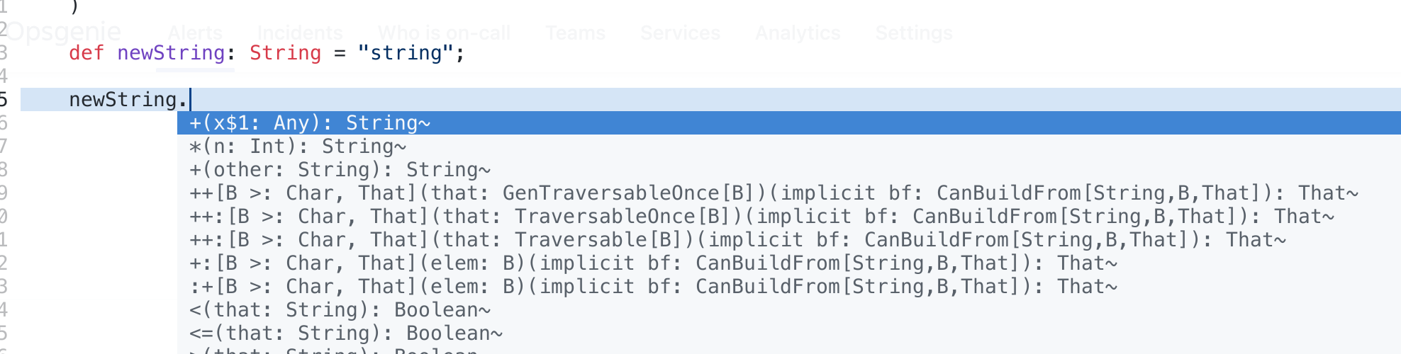Click the newString method name in definition

[x=171, y=53]
